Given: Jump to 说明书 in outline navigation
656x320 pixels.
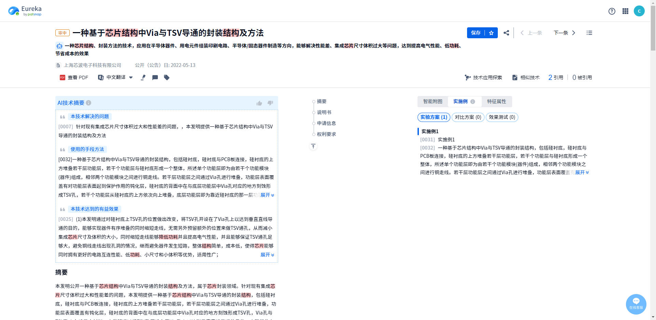Looking at the screenshot, I should click(x=324, y=112).
